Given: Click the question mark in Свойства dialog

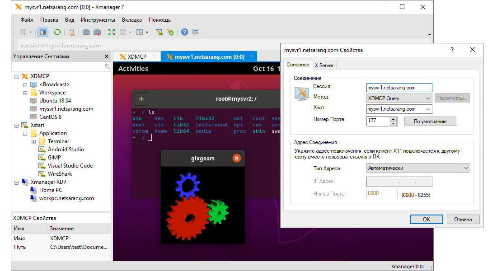Looking at the screenshot, I should [452, 50].
